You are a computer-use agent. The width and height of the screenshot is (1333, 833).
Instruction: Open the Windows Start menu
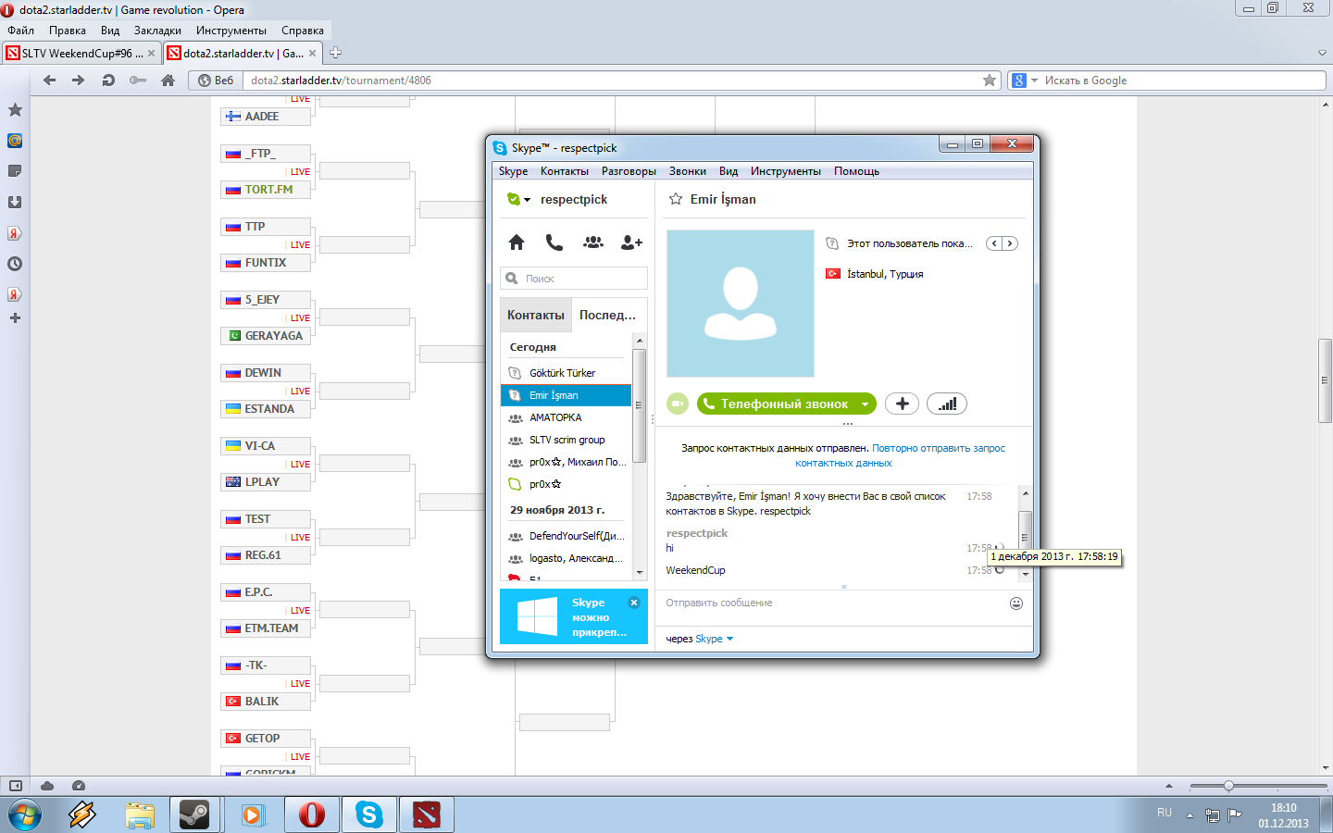click(x=25, y=814)
